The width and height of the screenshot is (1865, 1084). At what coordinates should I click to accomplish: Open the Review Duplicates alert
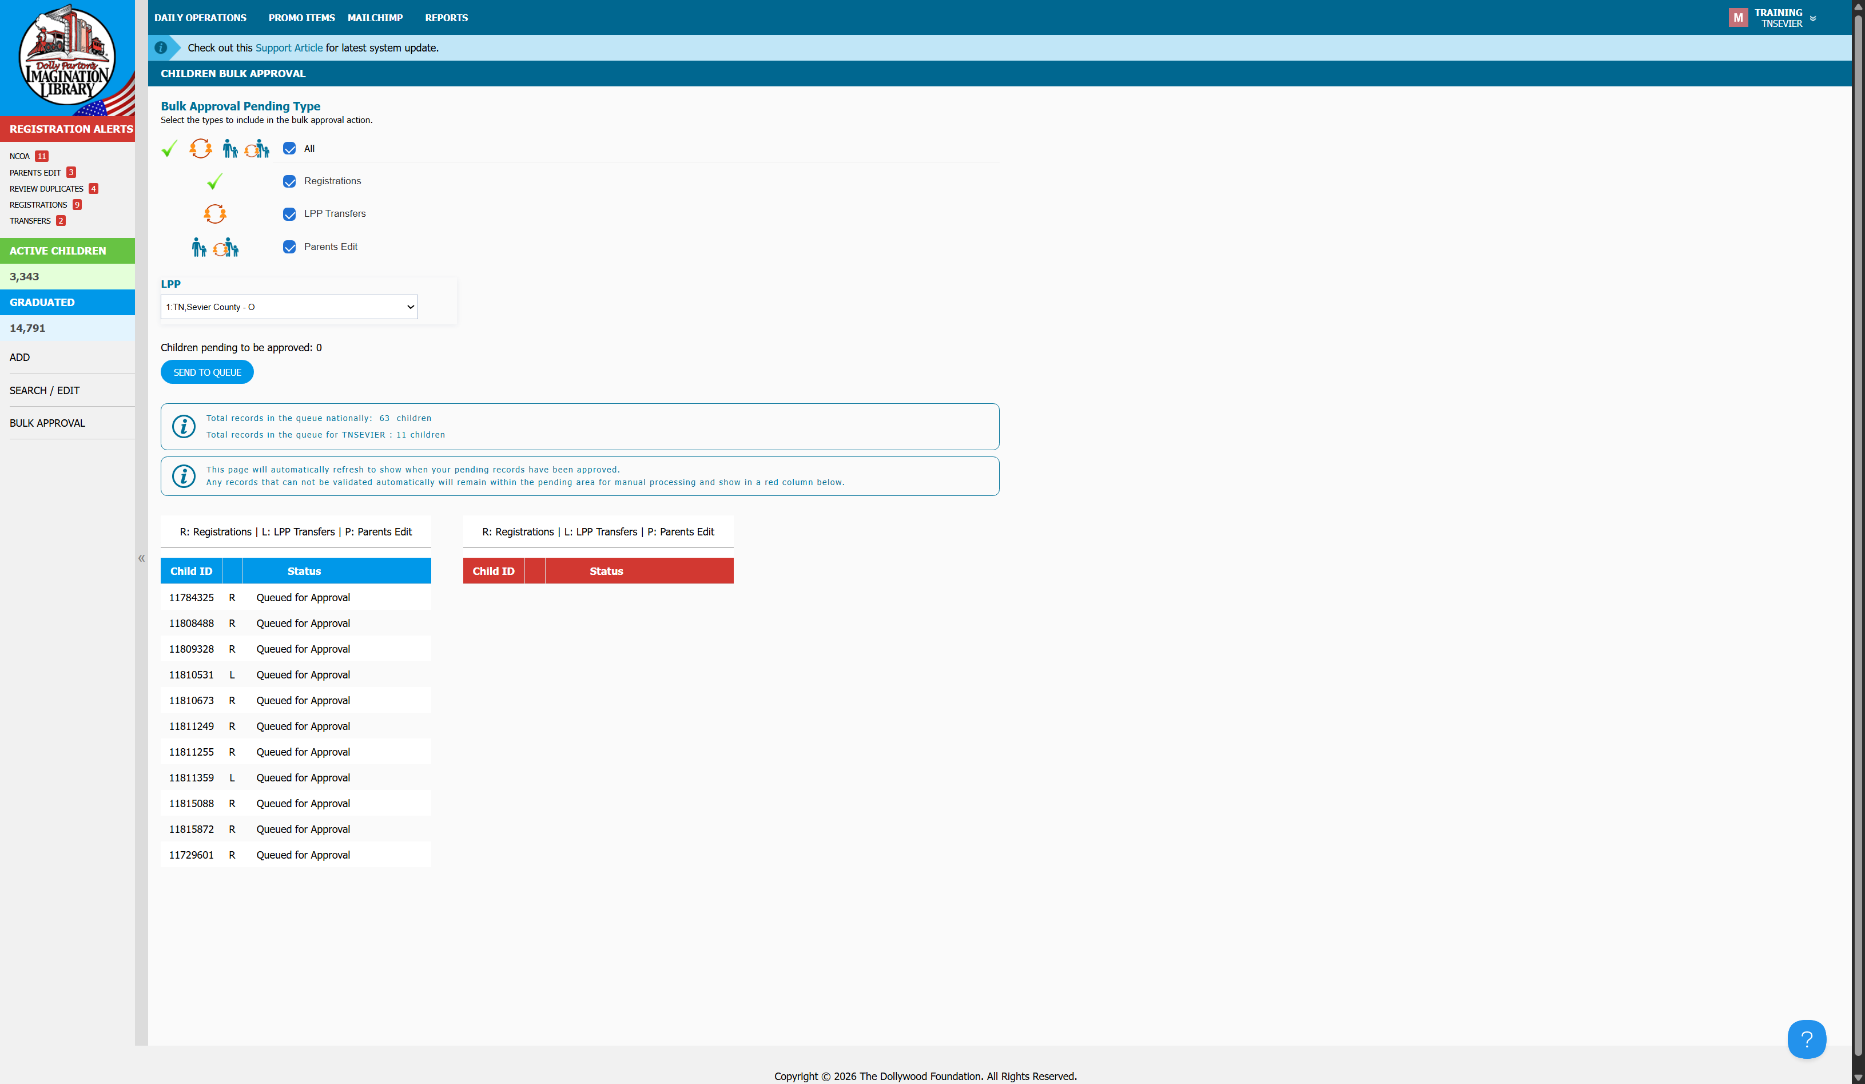[47, 189]
